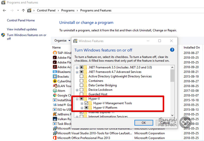Select the Brackets installed date 2015-09-19

191,76
